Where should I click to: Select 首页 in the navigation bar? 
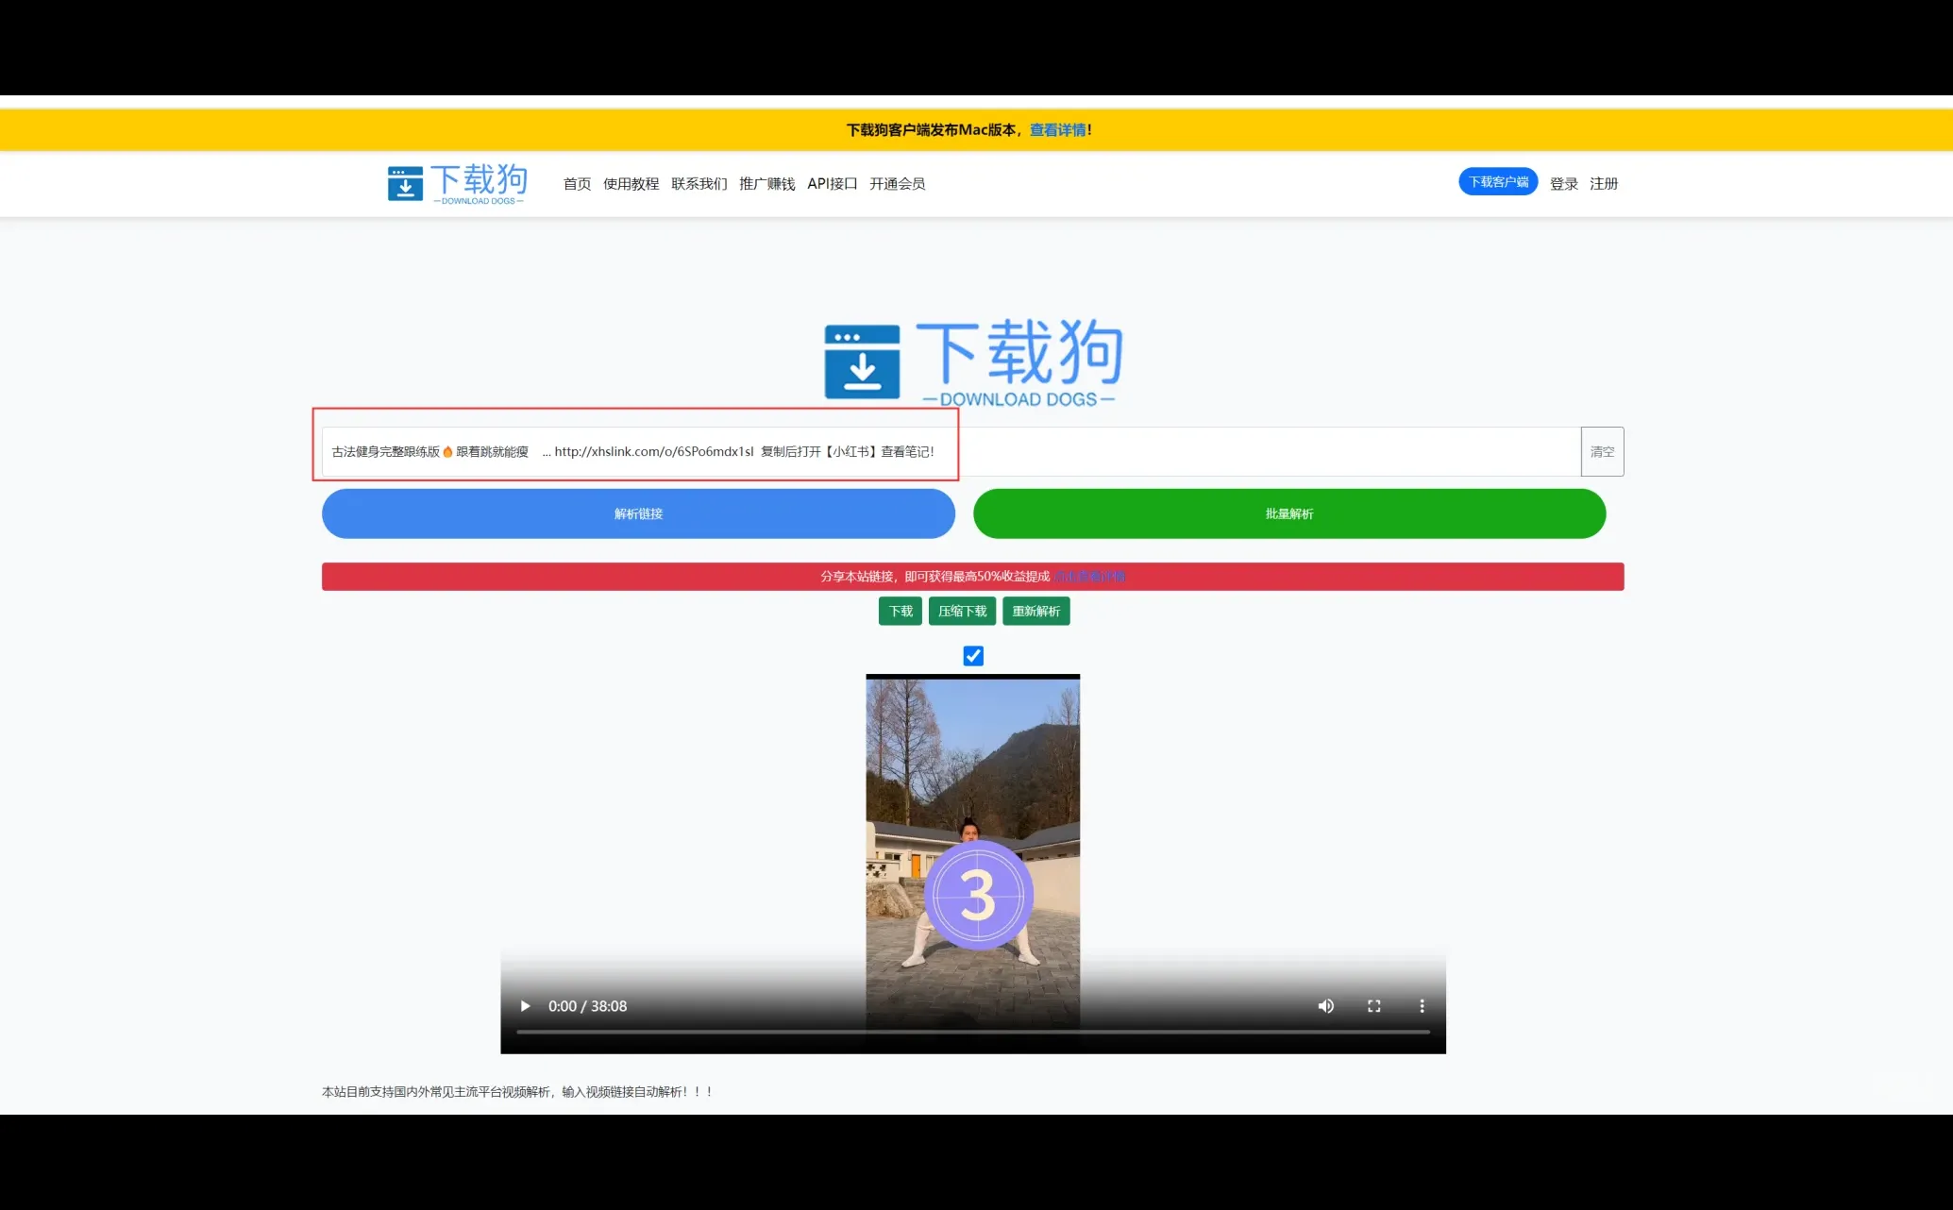[577, 183]
